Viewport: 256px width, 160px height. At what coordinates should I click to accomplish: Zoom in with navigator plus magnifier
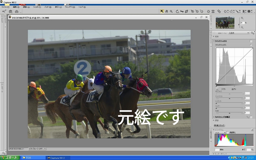click(242, 18)
